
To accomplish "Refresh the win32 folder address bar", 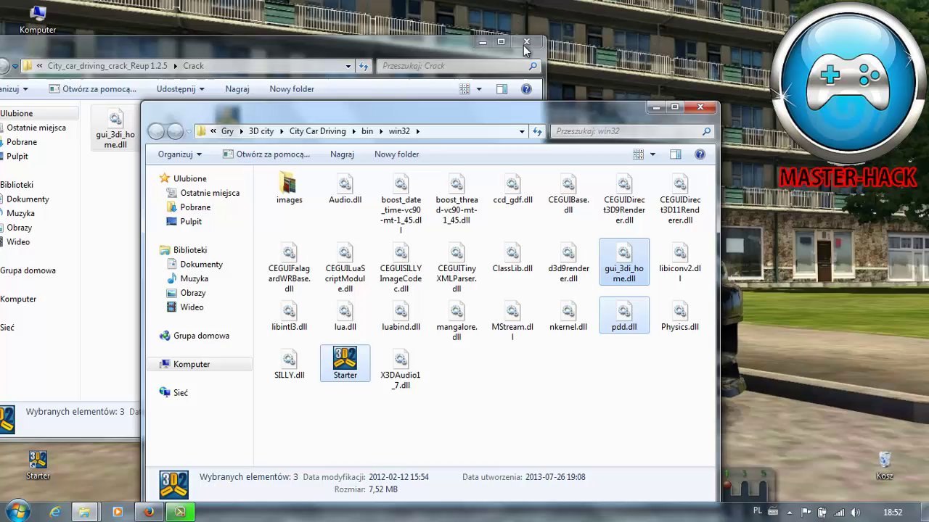I will click(537, 131).
